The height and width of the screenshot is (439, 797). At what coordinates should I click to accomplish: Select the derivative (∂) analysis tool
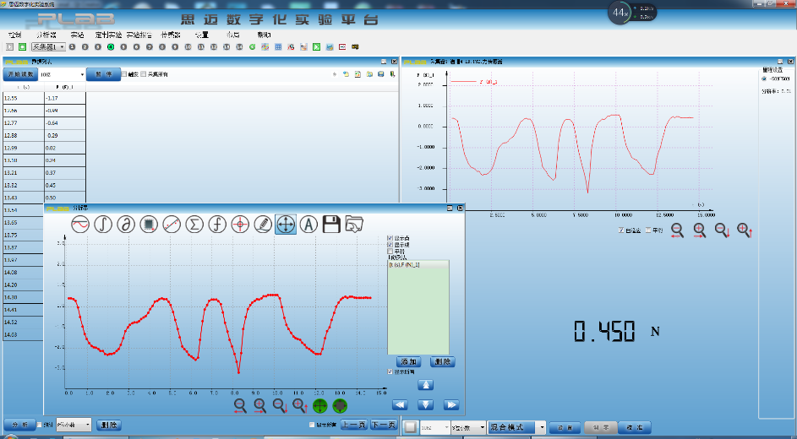pyautogui.click(x=126, y=224)
